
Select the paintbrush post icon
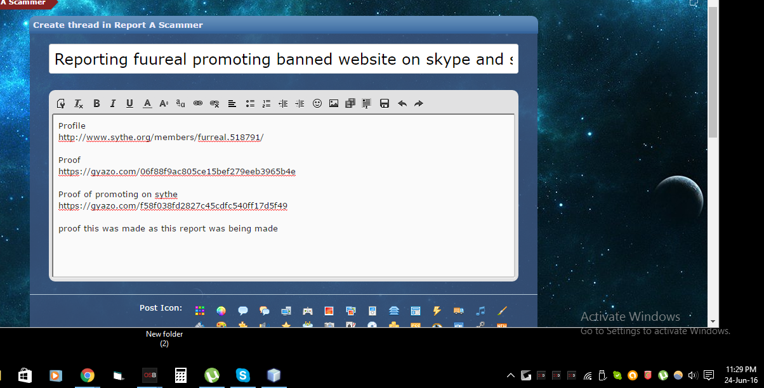point(502,311)
